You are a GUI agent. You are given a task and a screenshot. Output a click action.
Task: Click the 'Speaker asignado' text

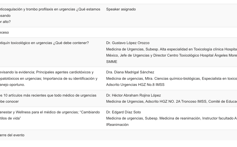(121, 9)
